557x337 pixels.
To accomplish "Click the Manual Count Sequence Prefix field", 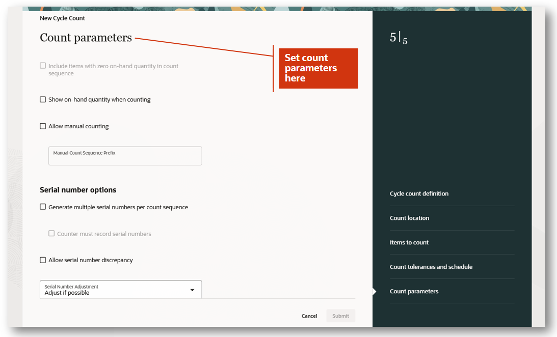I will tap(125, 156).
